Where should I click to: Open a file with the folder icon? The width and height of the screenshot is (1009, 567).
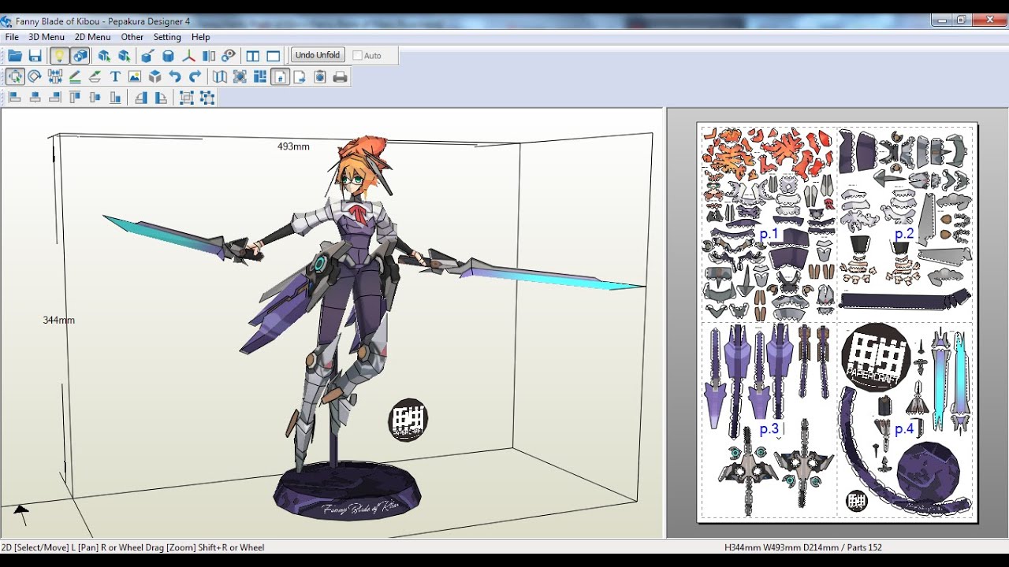(15, 56)
